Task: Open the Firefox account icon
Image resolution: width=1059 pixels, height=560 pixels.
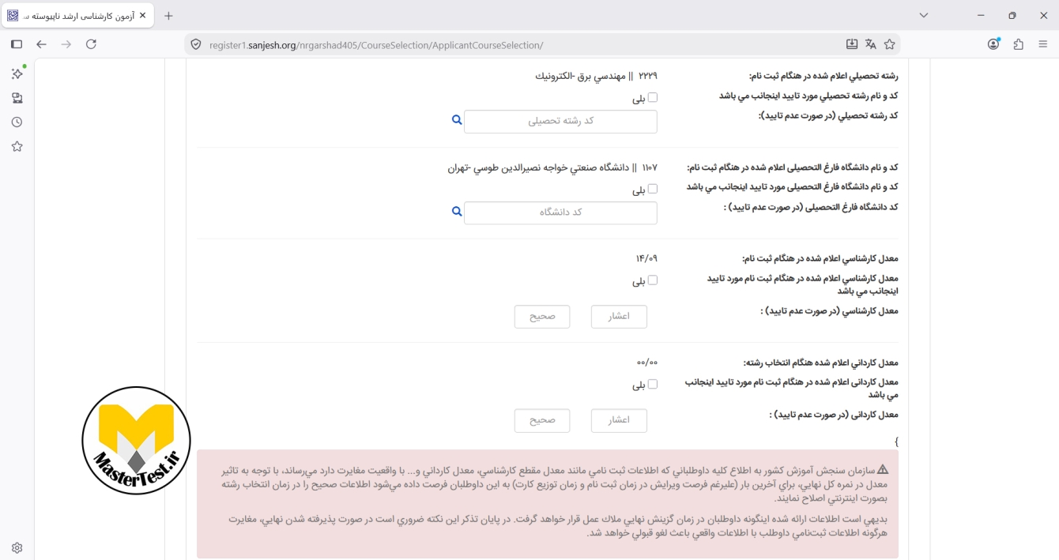Action: [993, 44]
